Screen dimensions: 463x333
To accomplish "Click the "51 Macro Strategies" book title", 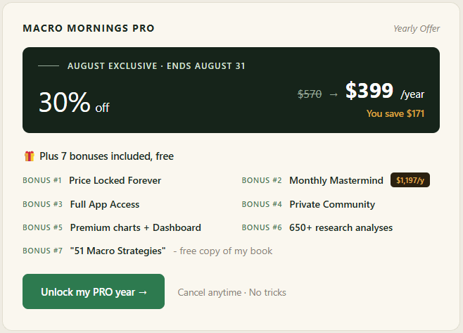I will pos(118,251).
